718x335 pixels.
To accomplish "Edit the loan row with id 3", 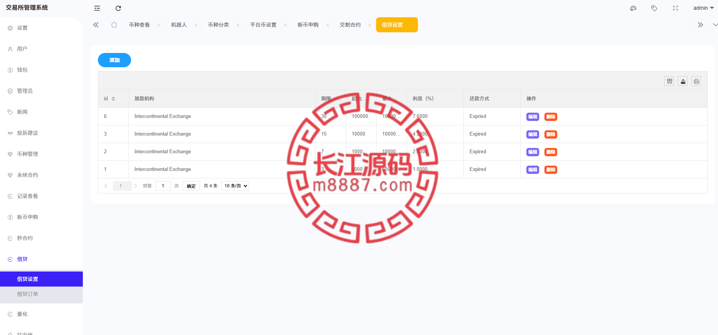I will click(x=533, y=134).
